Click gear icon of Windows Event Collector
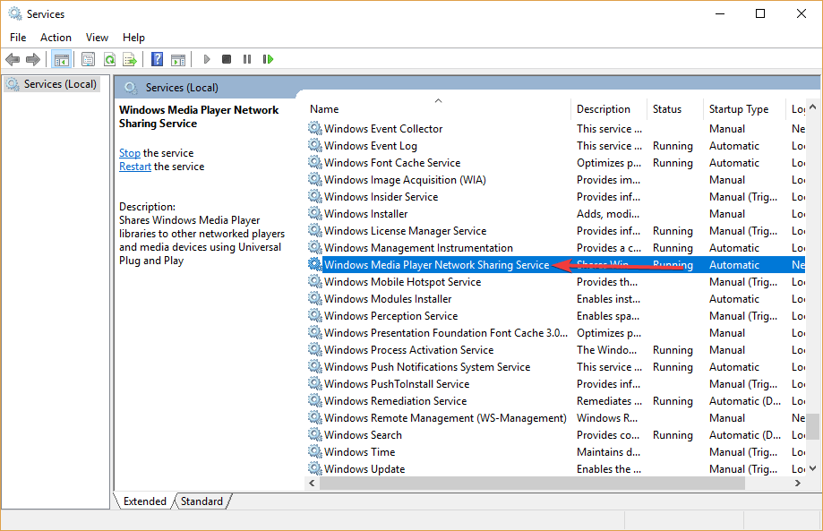This screenshot has height=531, width=823. point(315,128)
